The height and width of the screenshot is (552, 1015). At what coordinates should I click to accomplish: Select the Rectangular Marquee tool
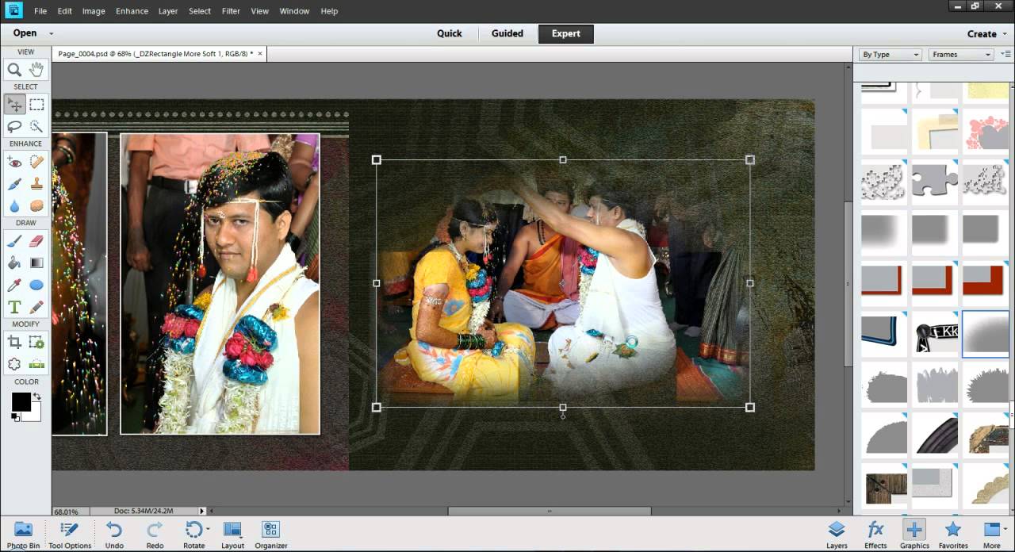(36, 104)
